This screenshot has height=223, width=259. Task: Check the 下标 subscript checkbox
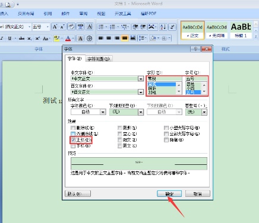[x=73, y=146]
